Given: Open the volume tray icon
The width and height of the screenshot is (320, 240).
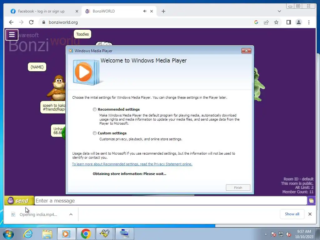Looking at the screenshot, I should coord(288,234).
